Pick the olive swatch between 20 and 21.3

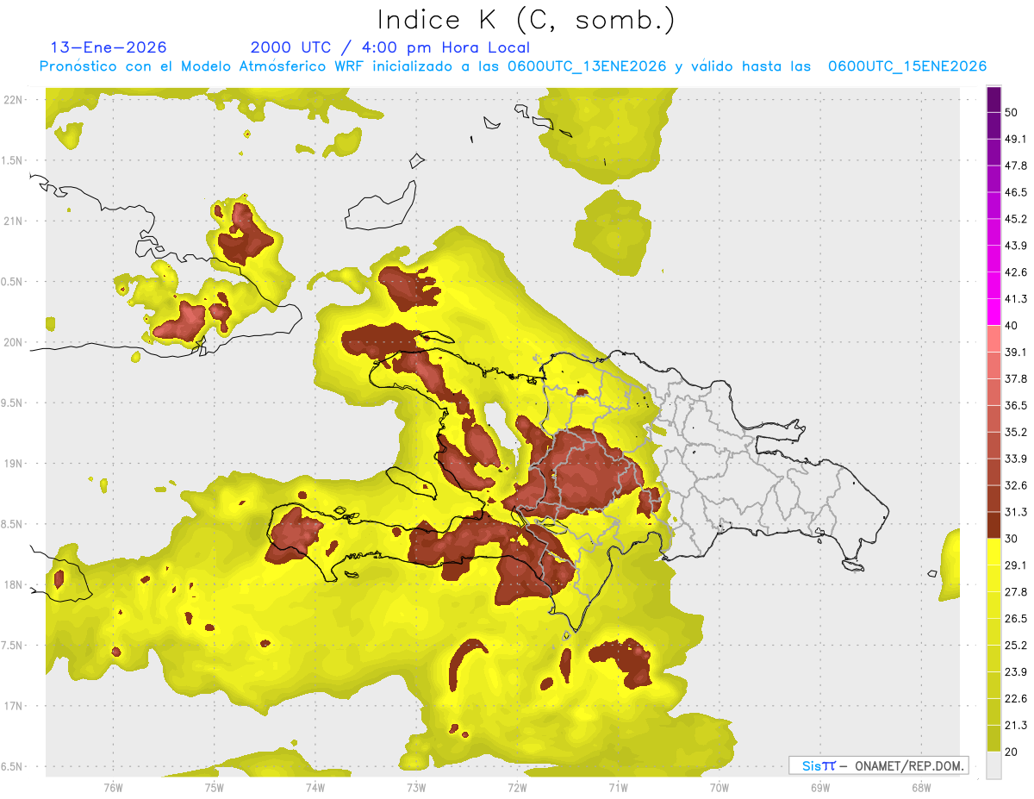coord(994,739)
